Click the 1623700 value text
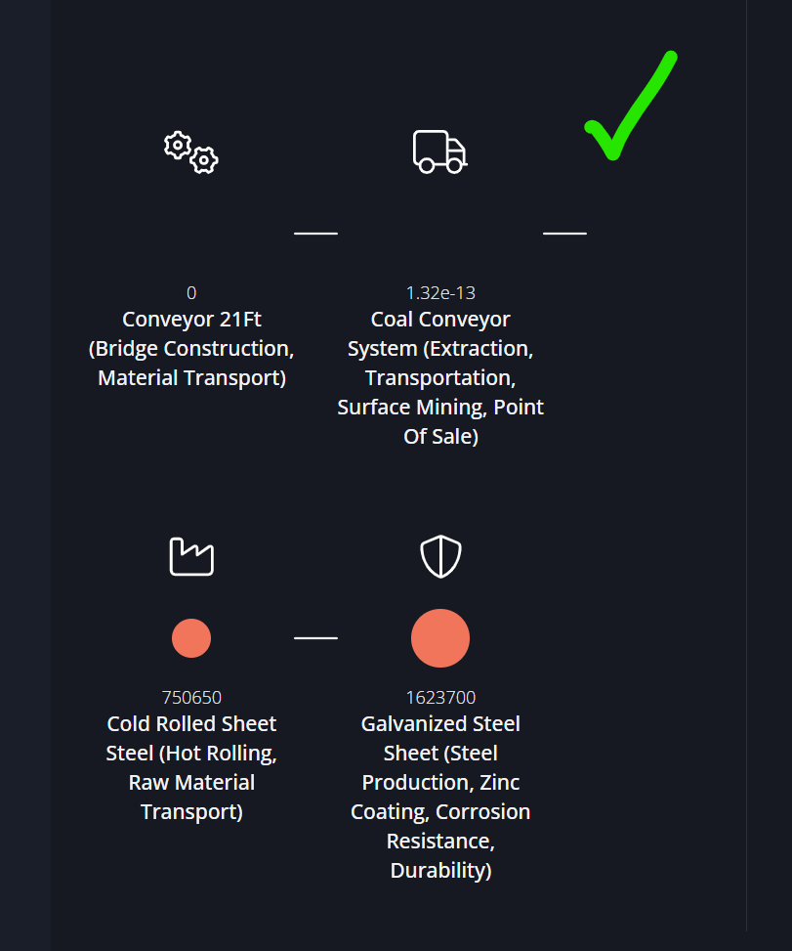792x951 pixels. tap(440, 698)
